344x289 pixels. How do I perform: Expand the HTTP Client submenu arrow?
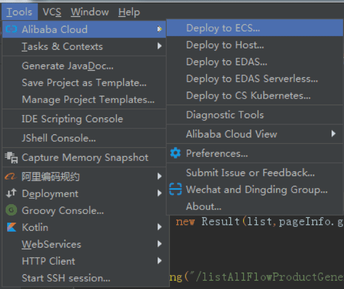pos(160,261)
